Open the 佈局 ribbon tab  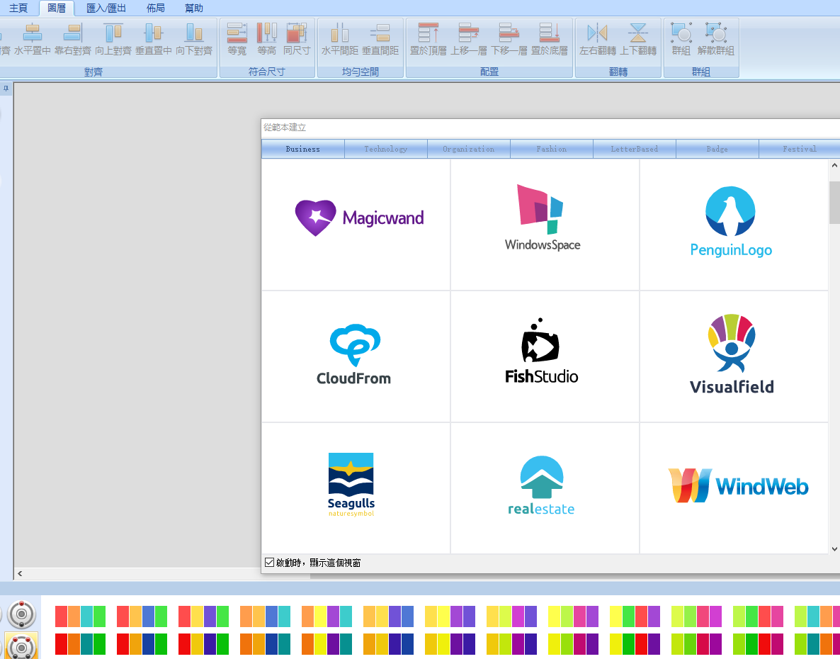pyautogui.click(x=156, y=8)
